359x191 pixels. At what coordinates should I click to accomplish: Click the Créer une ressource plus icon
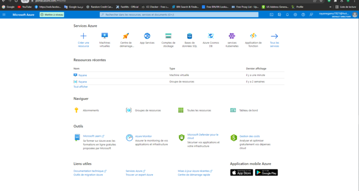pos(83,36)
